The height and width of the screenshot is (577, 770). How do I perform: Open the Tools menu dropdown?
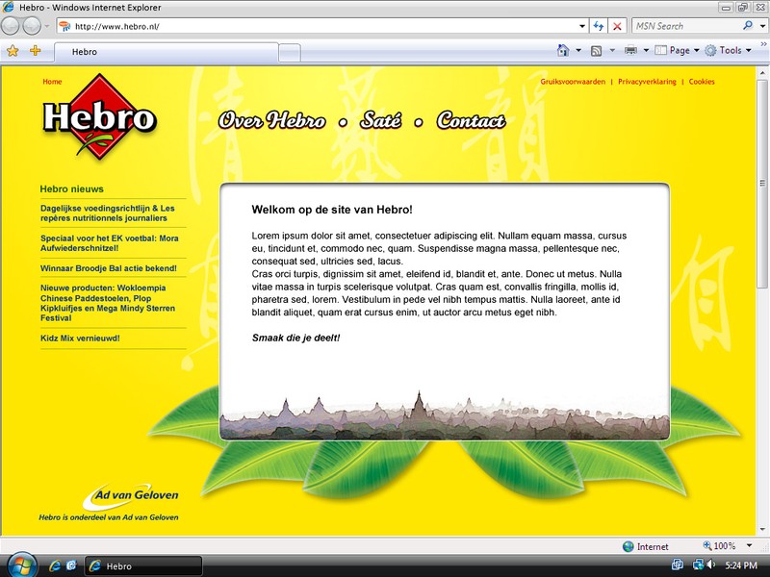[x=730, y=50]
